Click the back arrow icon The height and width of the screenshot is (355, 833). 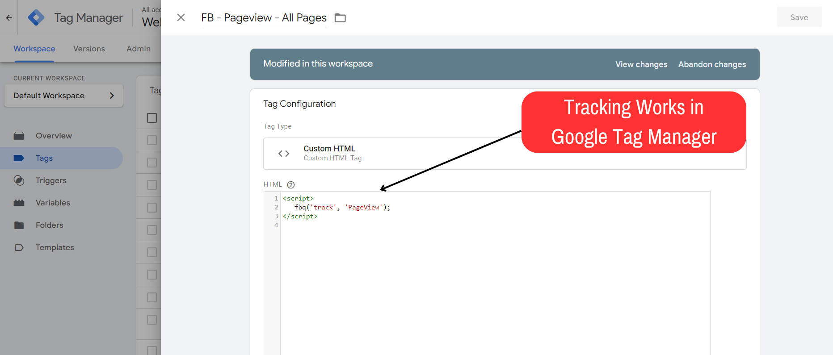9,18
